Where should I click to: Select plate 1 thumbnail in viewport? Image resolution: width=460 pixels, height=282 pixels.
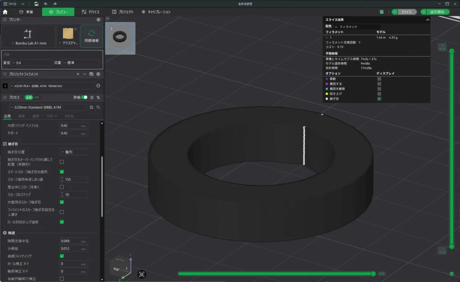point(120,38)
